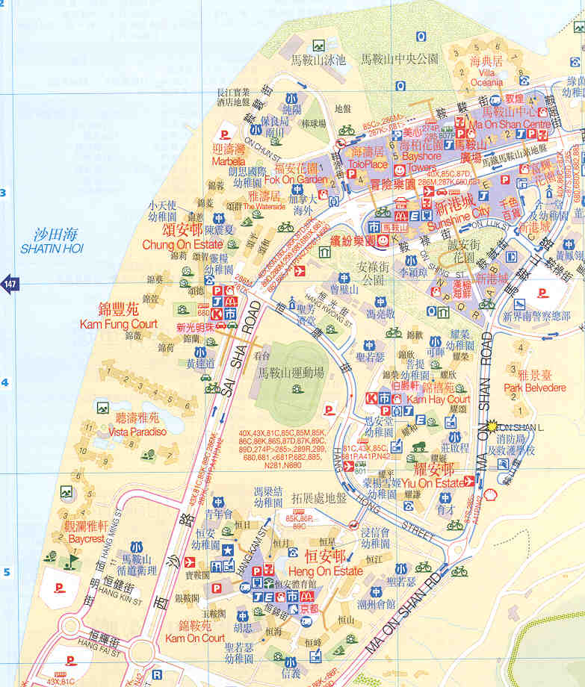Screen dimensions: 585x687
Task: Click the SAI SHA ROAD label
Action: point(241,349)
